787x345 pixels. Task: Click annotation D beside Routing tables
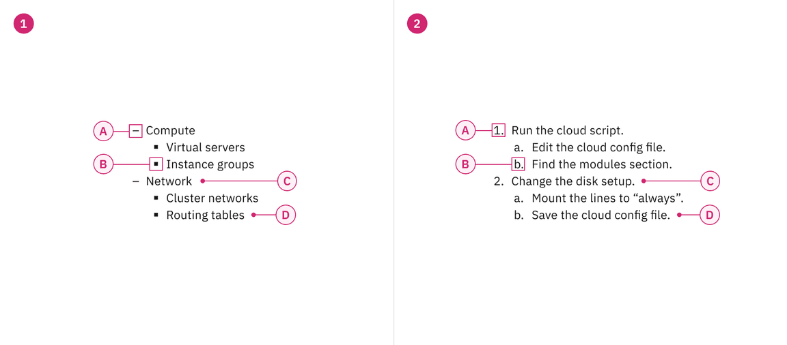[286, 215]
